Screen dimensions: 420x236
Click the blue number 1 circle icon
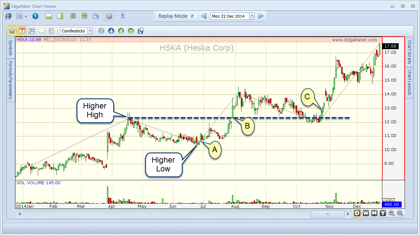point(35,16)
